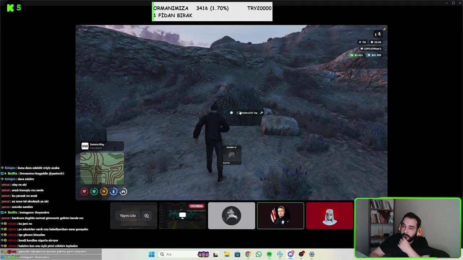Click the chat message 'dava edelim'

coord(26,179)
